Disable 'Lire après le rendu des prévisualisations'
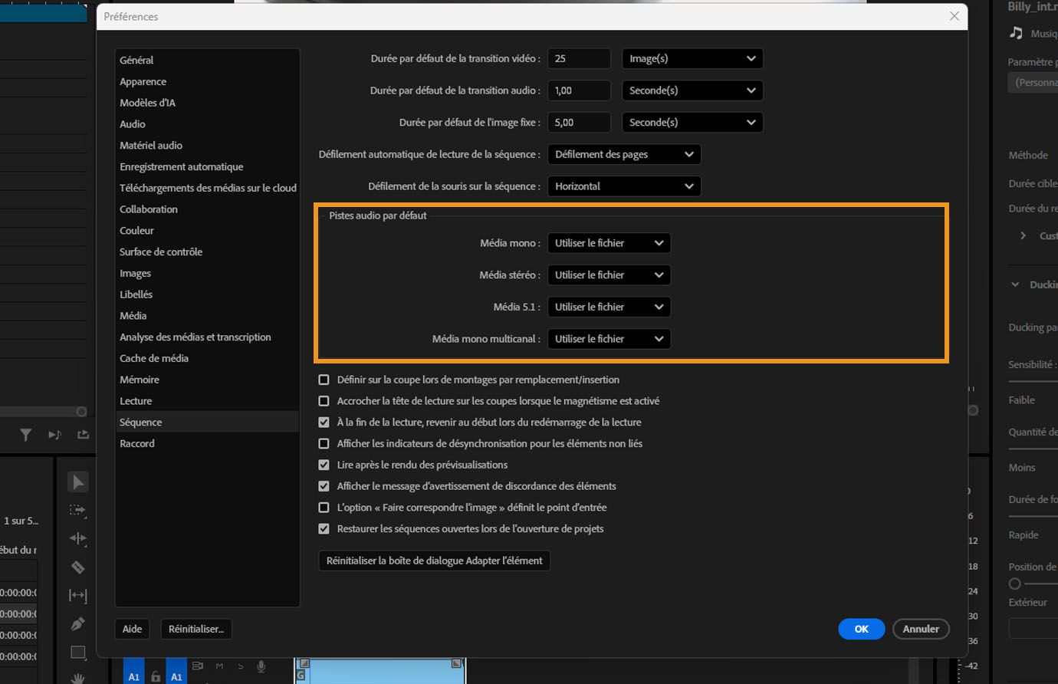The image size is (1058, 684). tap(324, 465)
